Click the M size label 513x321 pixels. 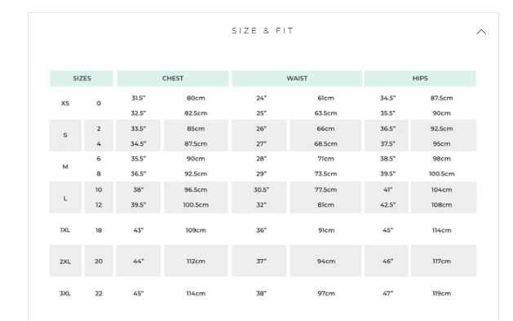(x=65, y=167)
